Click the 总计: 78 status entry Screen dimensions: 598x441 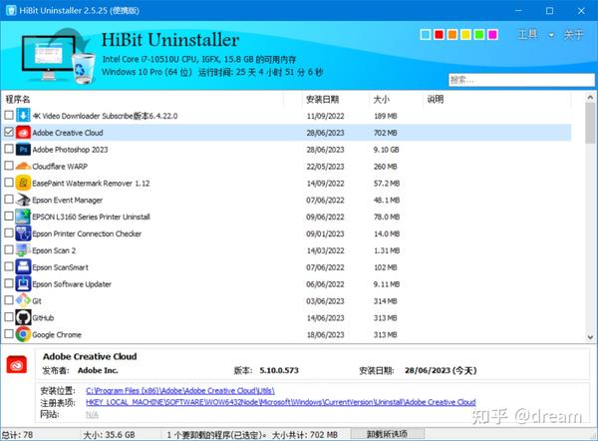click(18, 434)
